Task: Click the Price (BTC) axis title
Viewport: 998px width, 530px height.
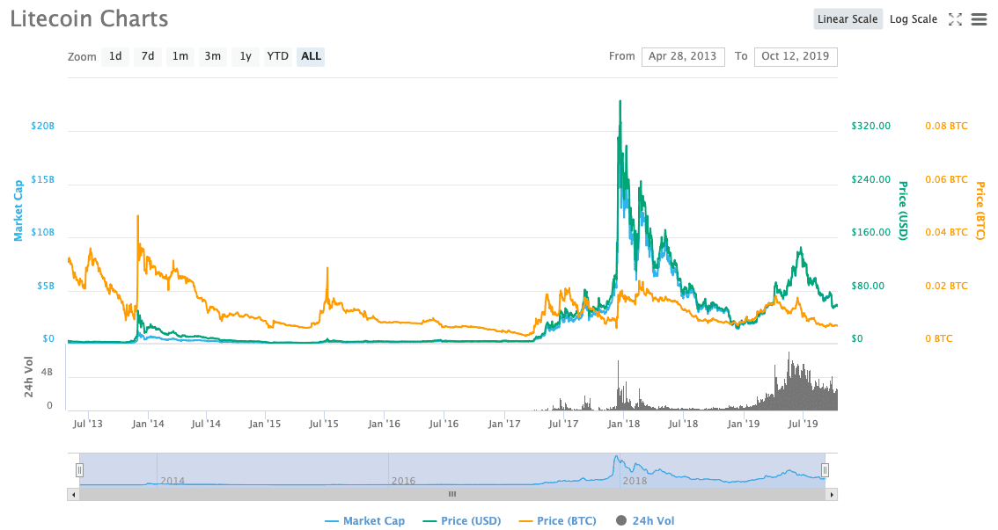Action: [980, 210]
